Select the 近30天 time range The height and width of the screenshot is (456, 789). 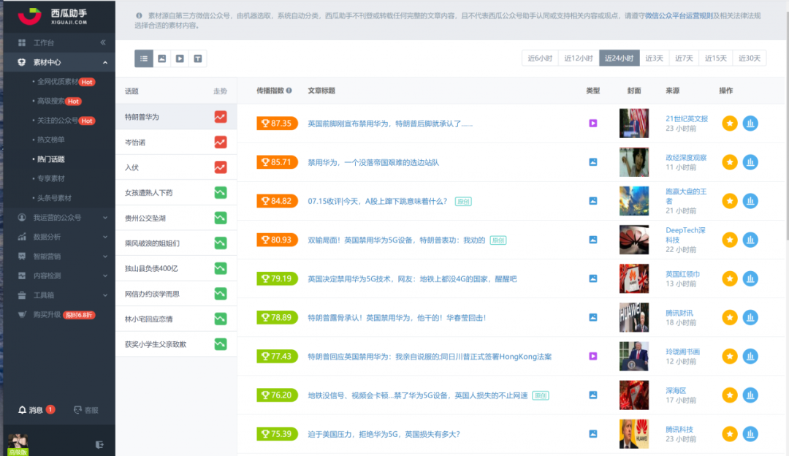pos(750,58)
